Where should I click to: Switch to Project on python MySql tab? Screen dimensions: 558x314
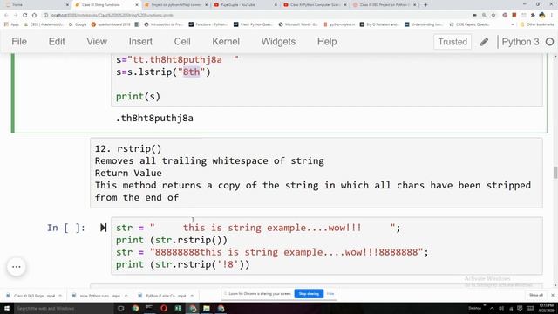pyautogui.click(x=176, y=5)
